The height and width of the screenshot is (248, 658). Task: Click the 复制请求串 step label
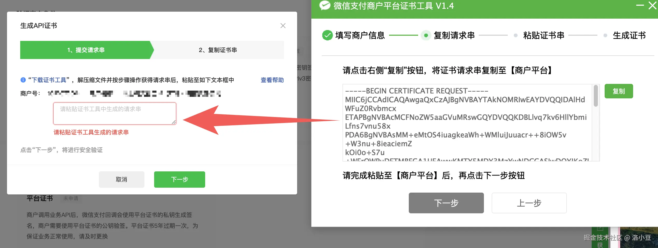[x=454, y=35]
